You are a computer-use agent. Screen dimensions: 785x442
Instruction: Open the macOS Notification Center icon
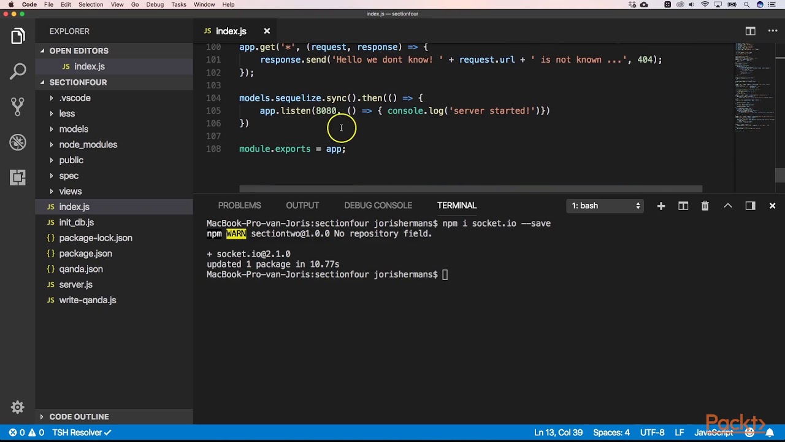click(774, 4)
